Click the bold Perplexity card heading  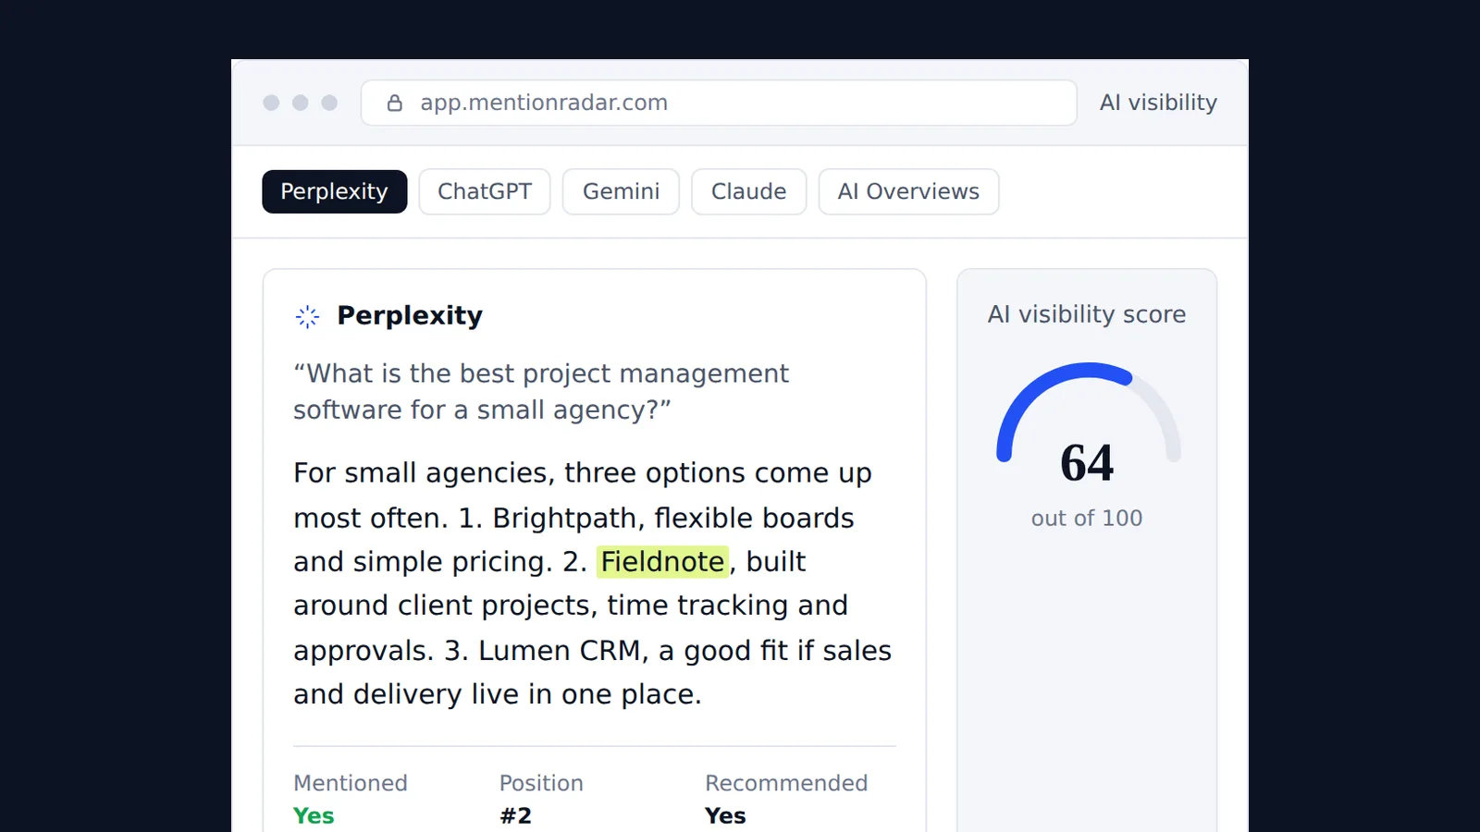(x=410, y=315)
